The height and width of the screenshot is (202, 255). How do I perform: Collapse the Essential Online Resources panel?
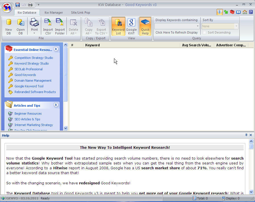tap(56, 49)
